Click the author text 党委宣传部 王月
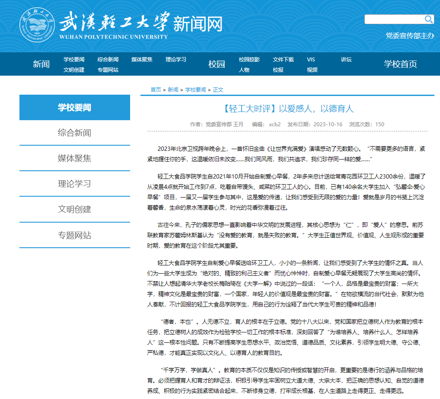The height and width of the screenshot is (399, 440). (224, 124)
